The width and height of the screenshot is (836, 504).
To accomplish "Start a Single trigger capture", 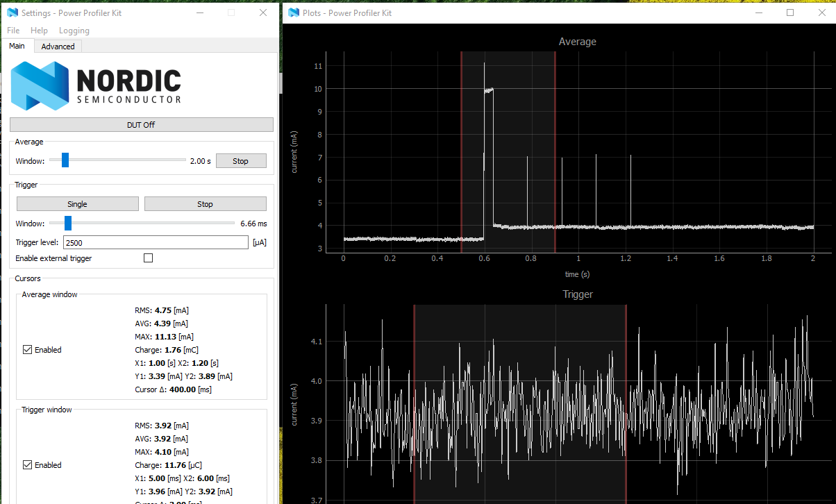I will pyautogui.click(x=77, y=204).
